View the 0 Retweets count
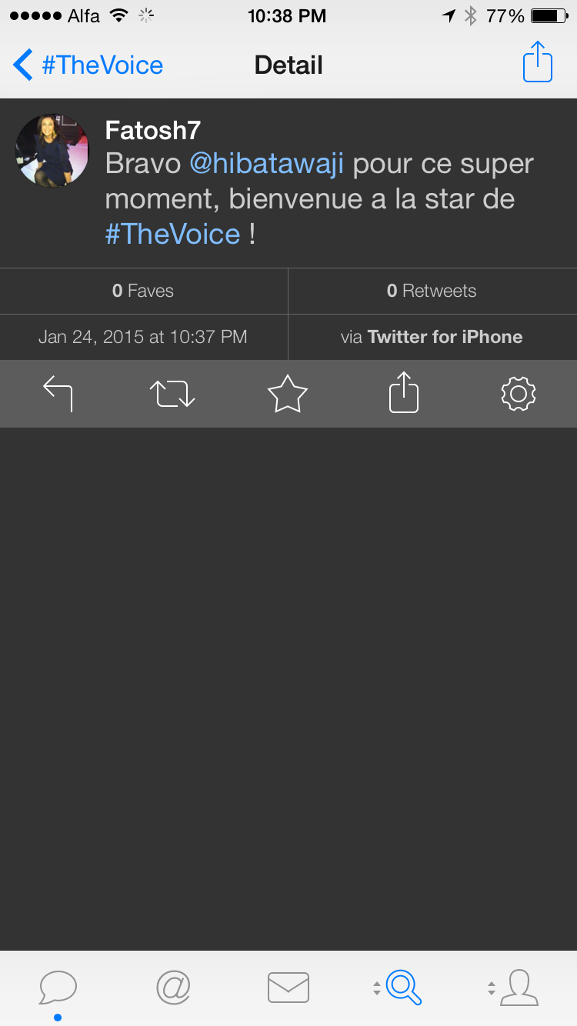577x1026 pixels. [x=432, y=291]
